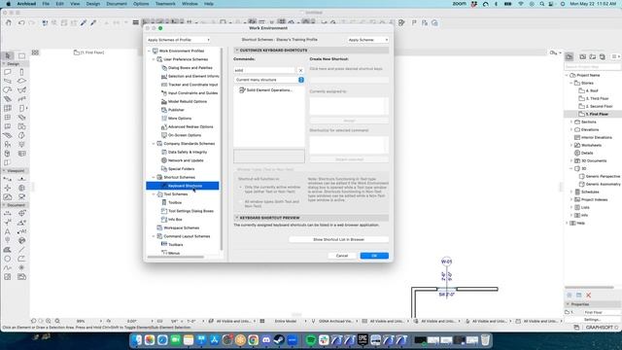This screenshot has height=350, width=622.
Task: Open the Options menu
Action: (x=141, y=4)
